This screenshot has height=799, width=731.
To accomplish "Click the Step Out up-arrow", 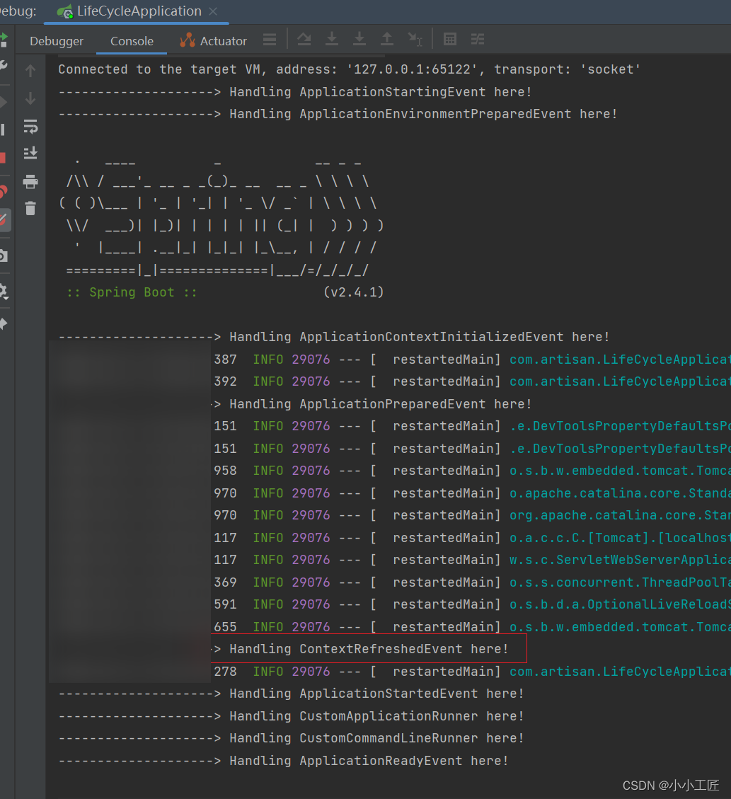I will coord(387,39).
